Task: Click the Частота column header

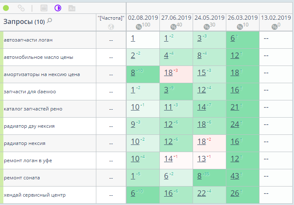Action: pos(111,18)
